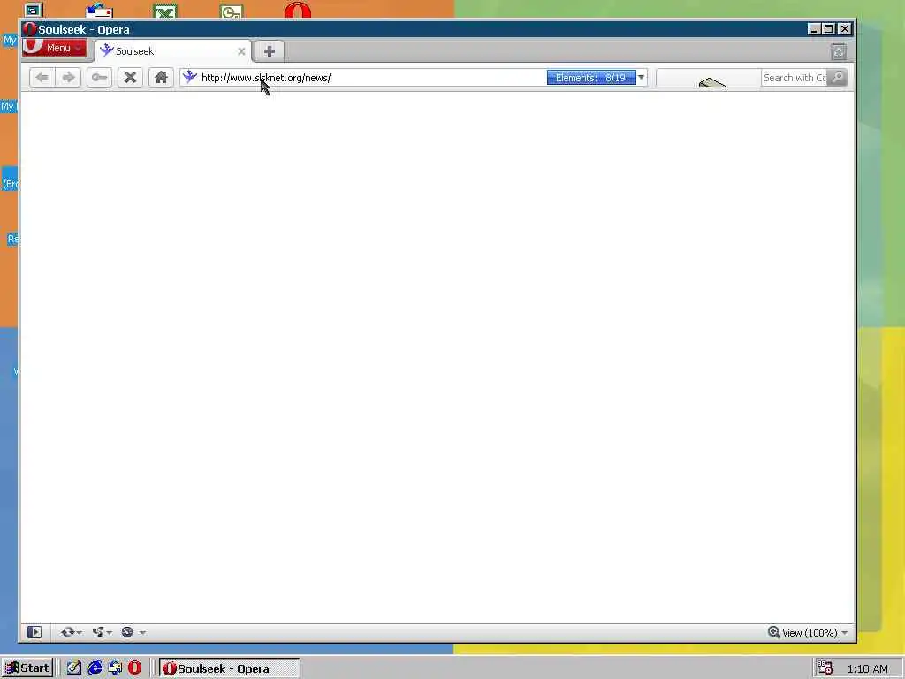Viewport: 905px width, 679px height.
Task: Select the Excel desktop shortcut icon
Action: (165, 11)
